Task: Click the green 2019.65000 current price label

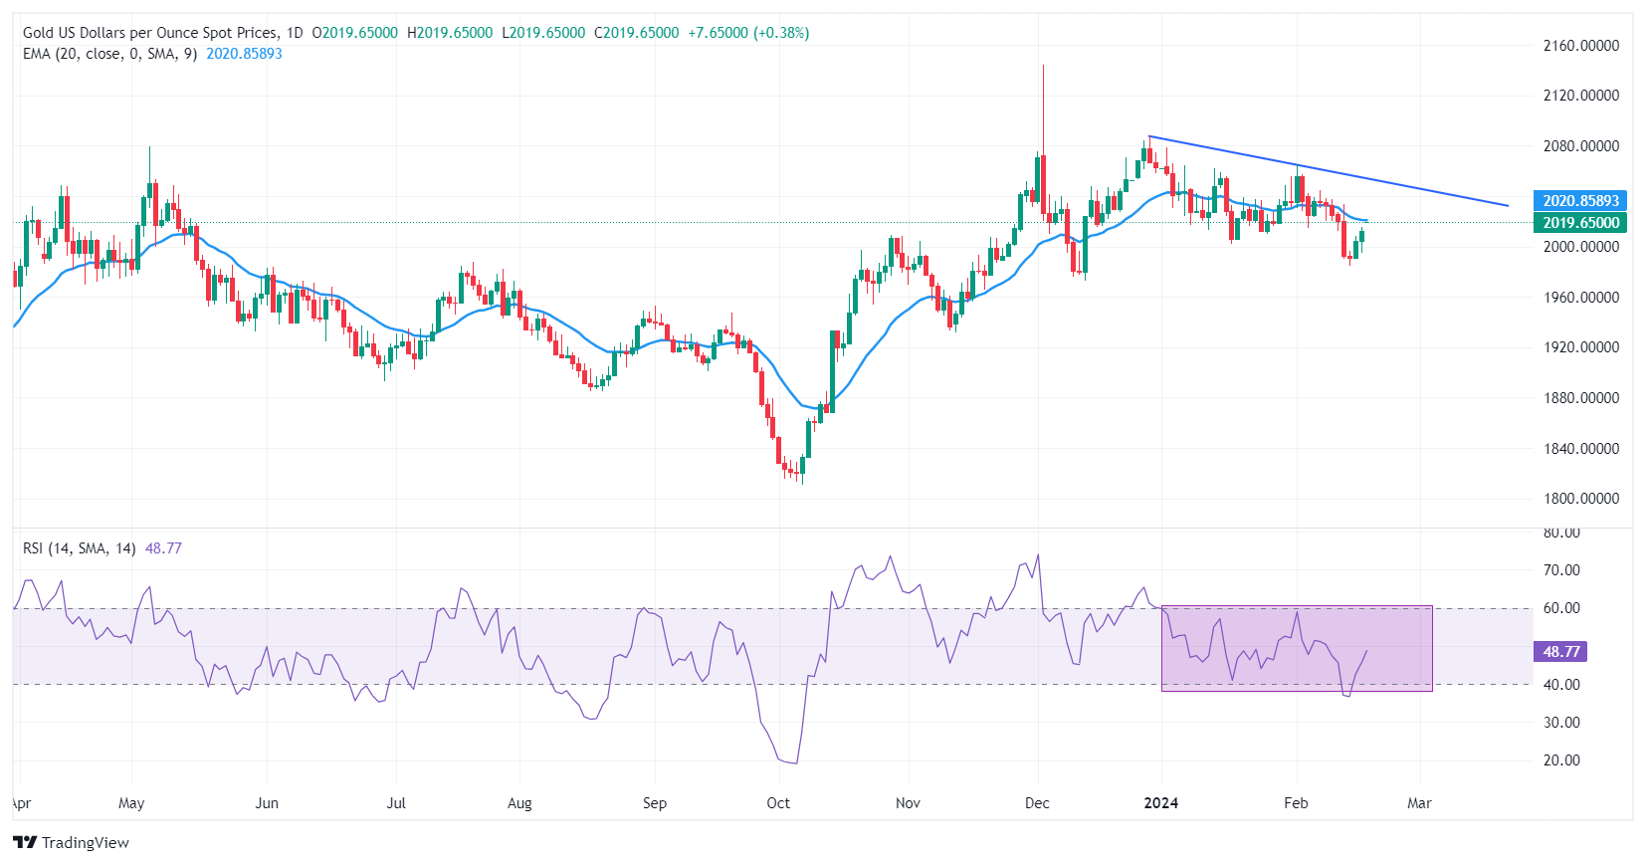Action: [1580, 223]
